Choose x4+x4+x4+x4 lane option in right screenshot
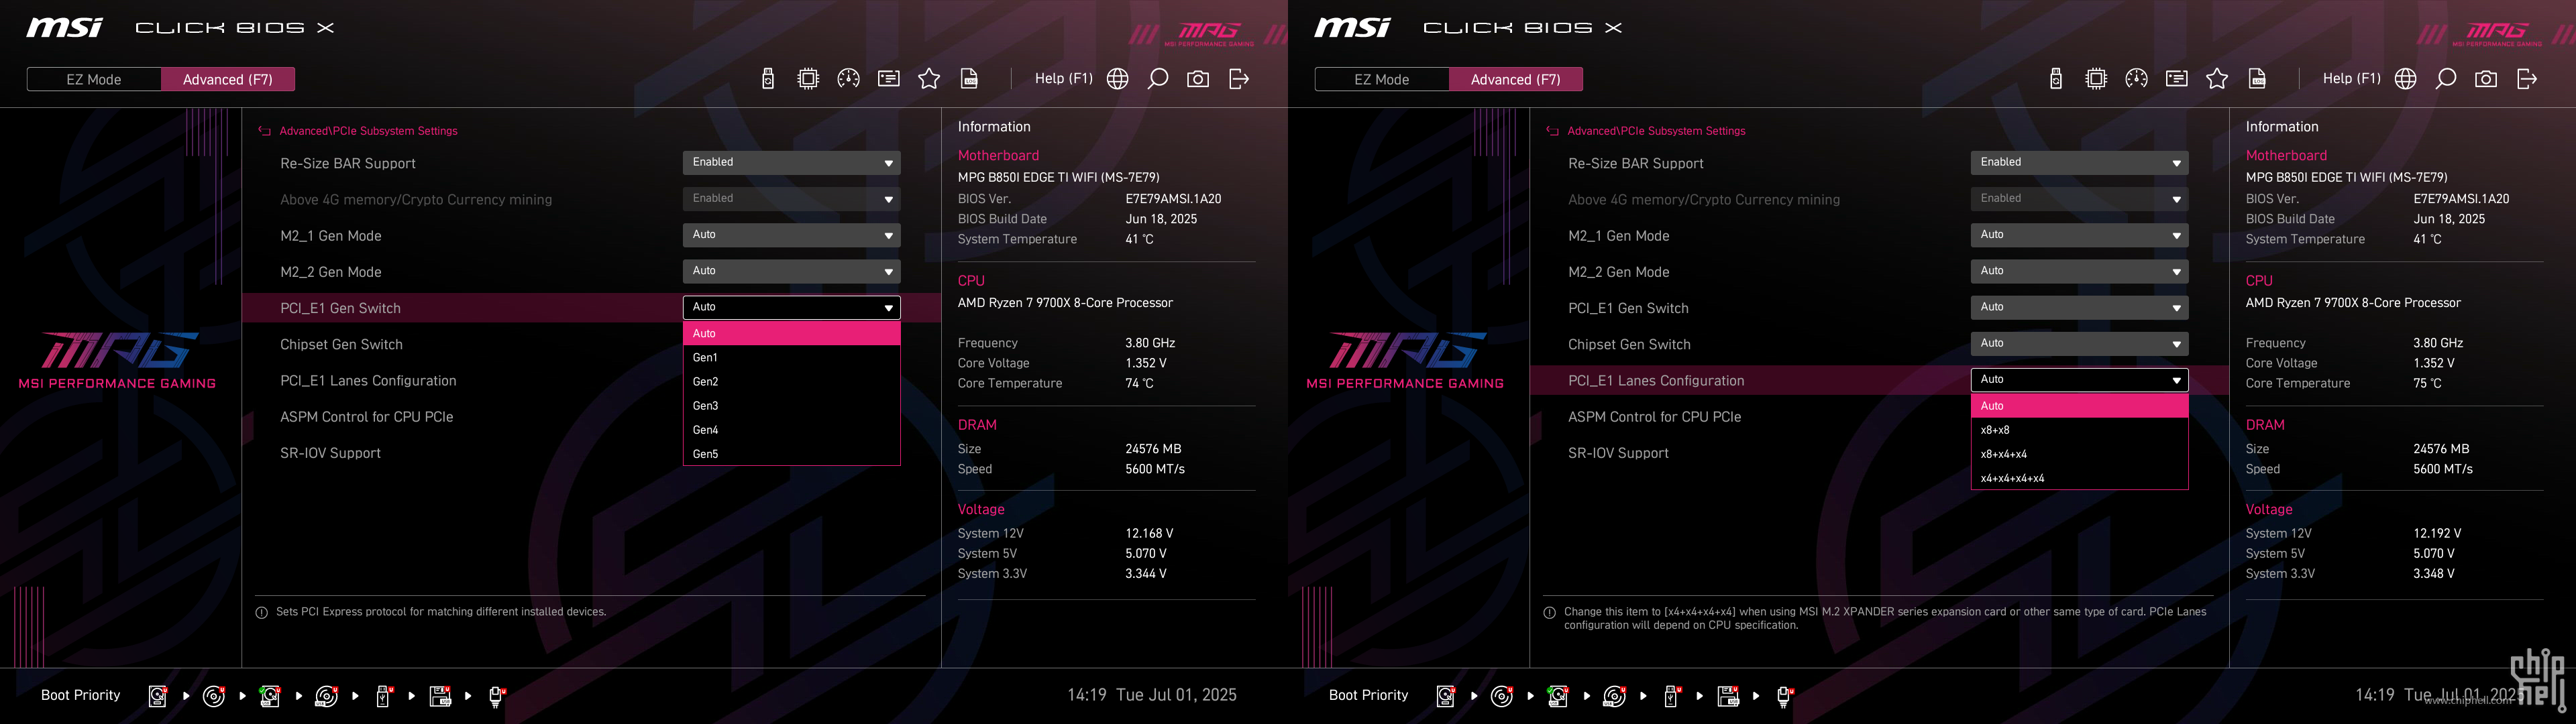 (2079, 478)
